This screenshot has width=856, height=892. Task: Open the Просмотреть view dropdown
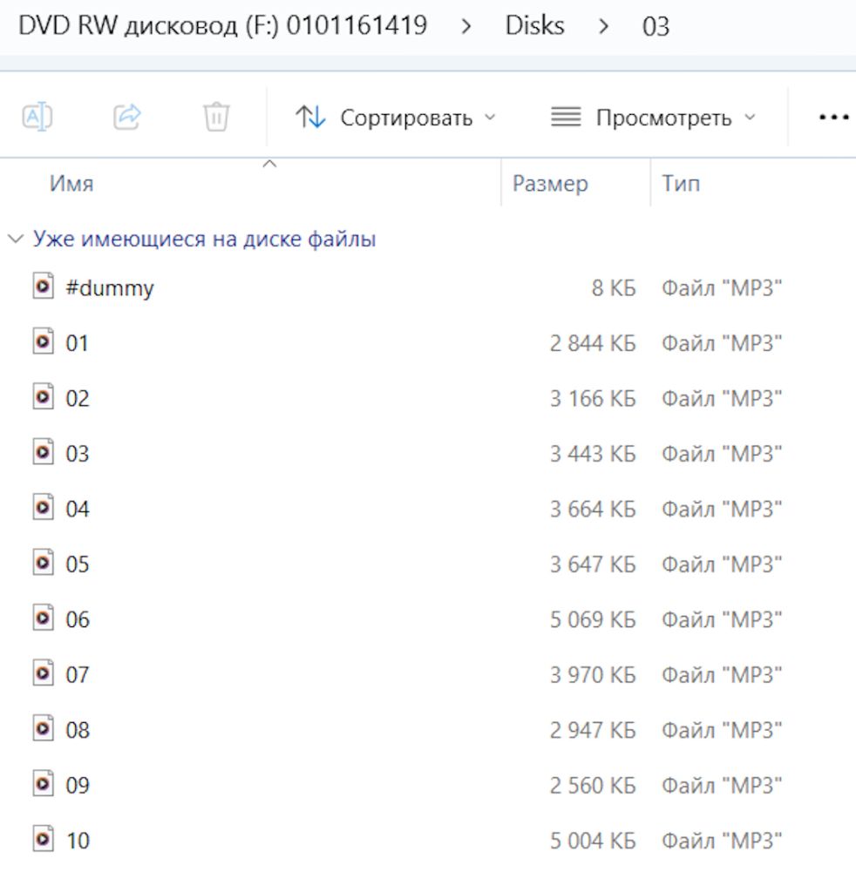654,118
